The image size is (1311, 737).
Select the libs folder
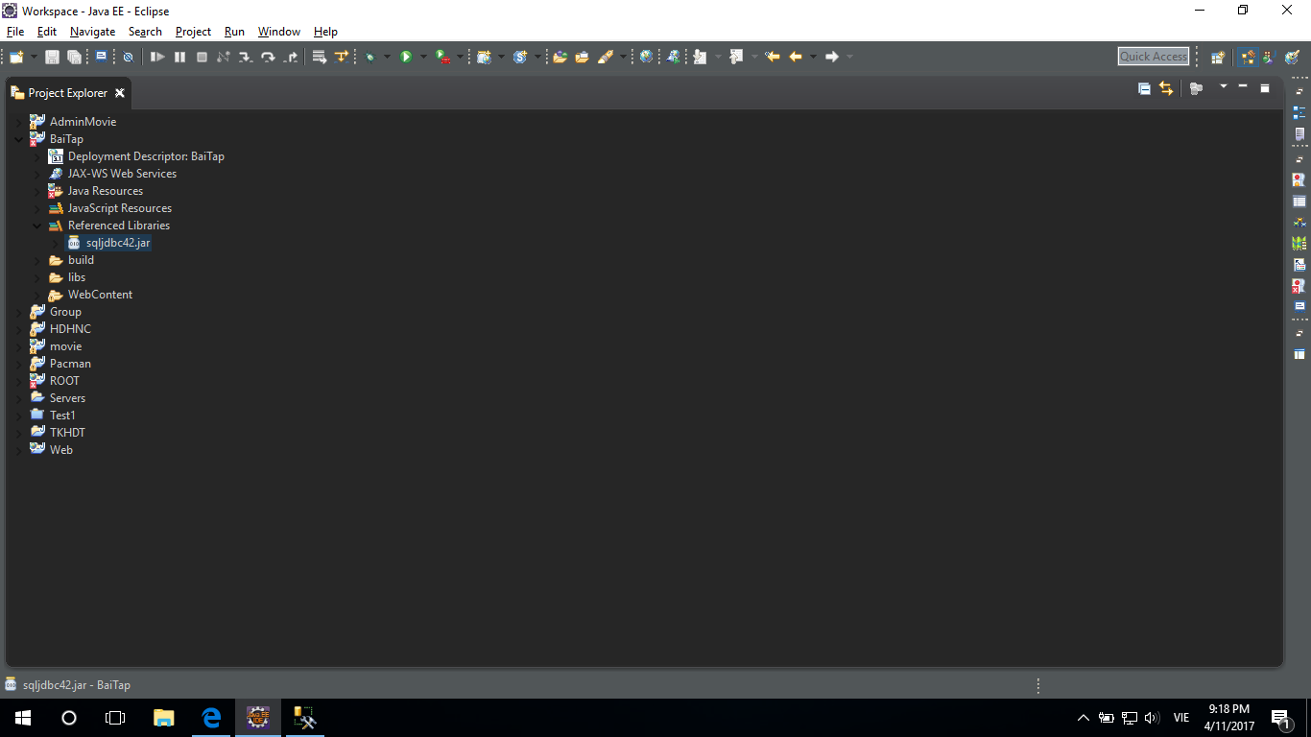point(77,277)
